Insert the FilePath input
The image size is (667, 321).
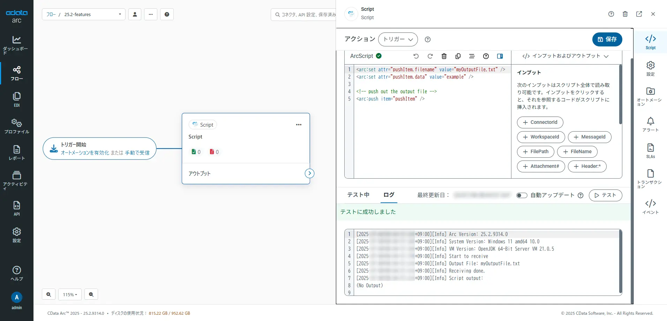click(535, 152)
